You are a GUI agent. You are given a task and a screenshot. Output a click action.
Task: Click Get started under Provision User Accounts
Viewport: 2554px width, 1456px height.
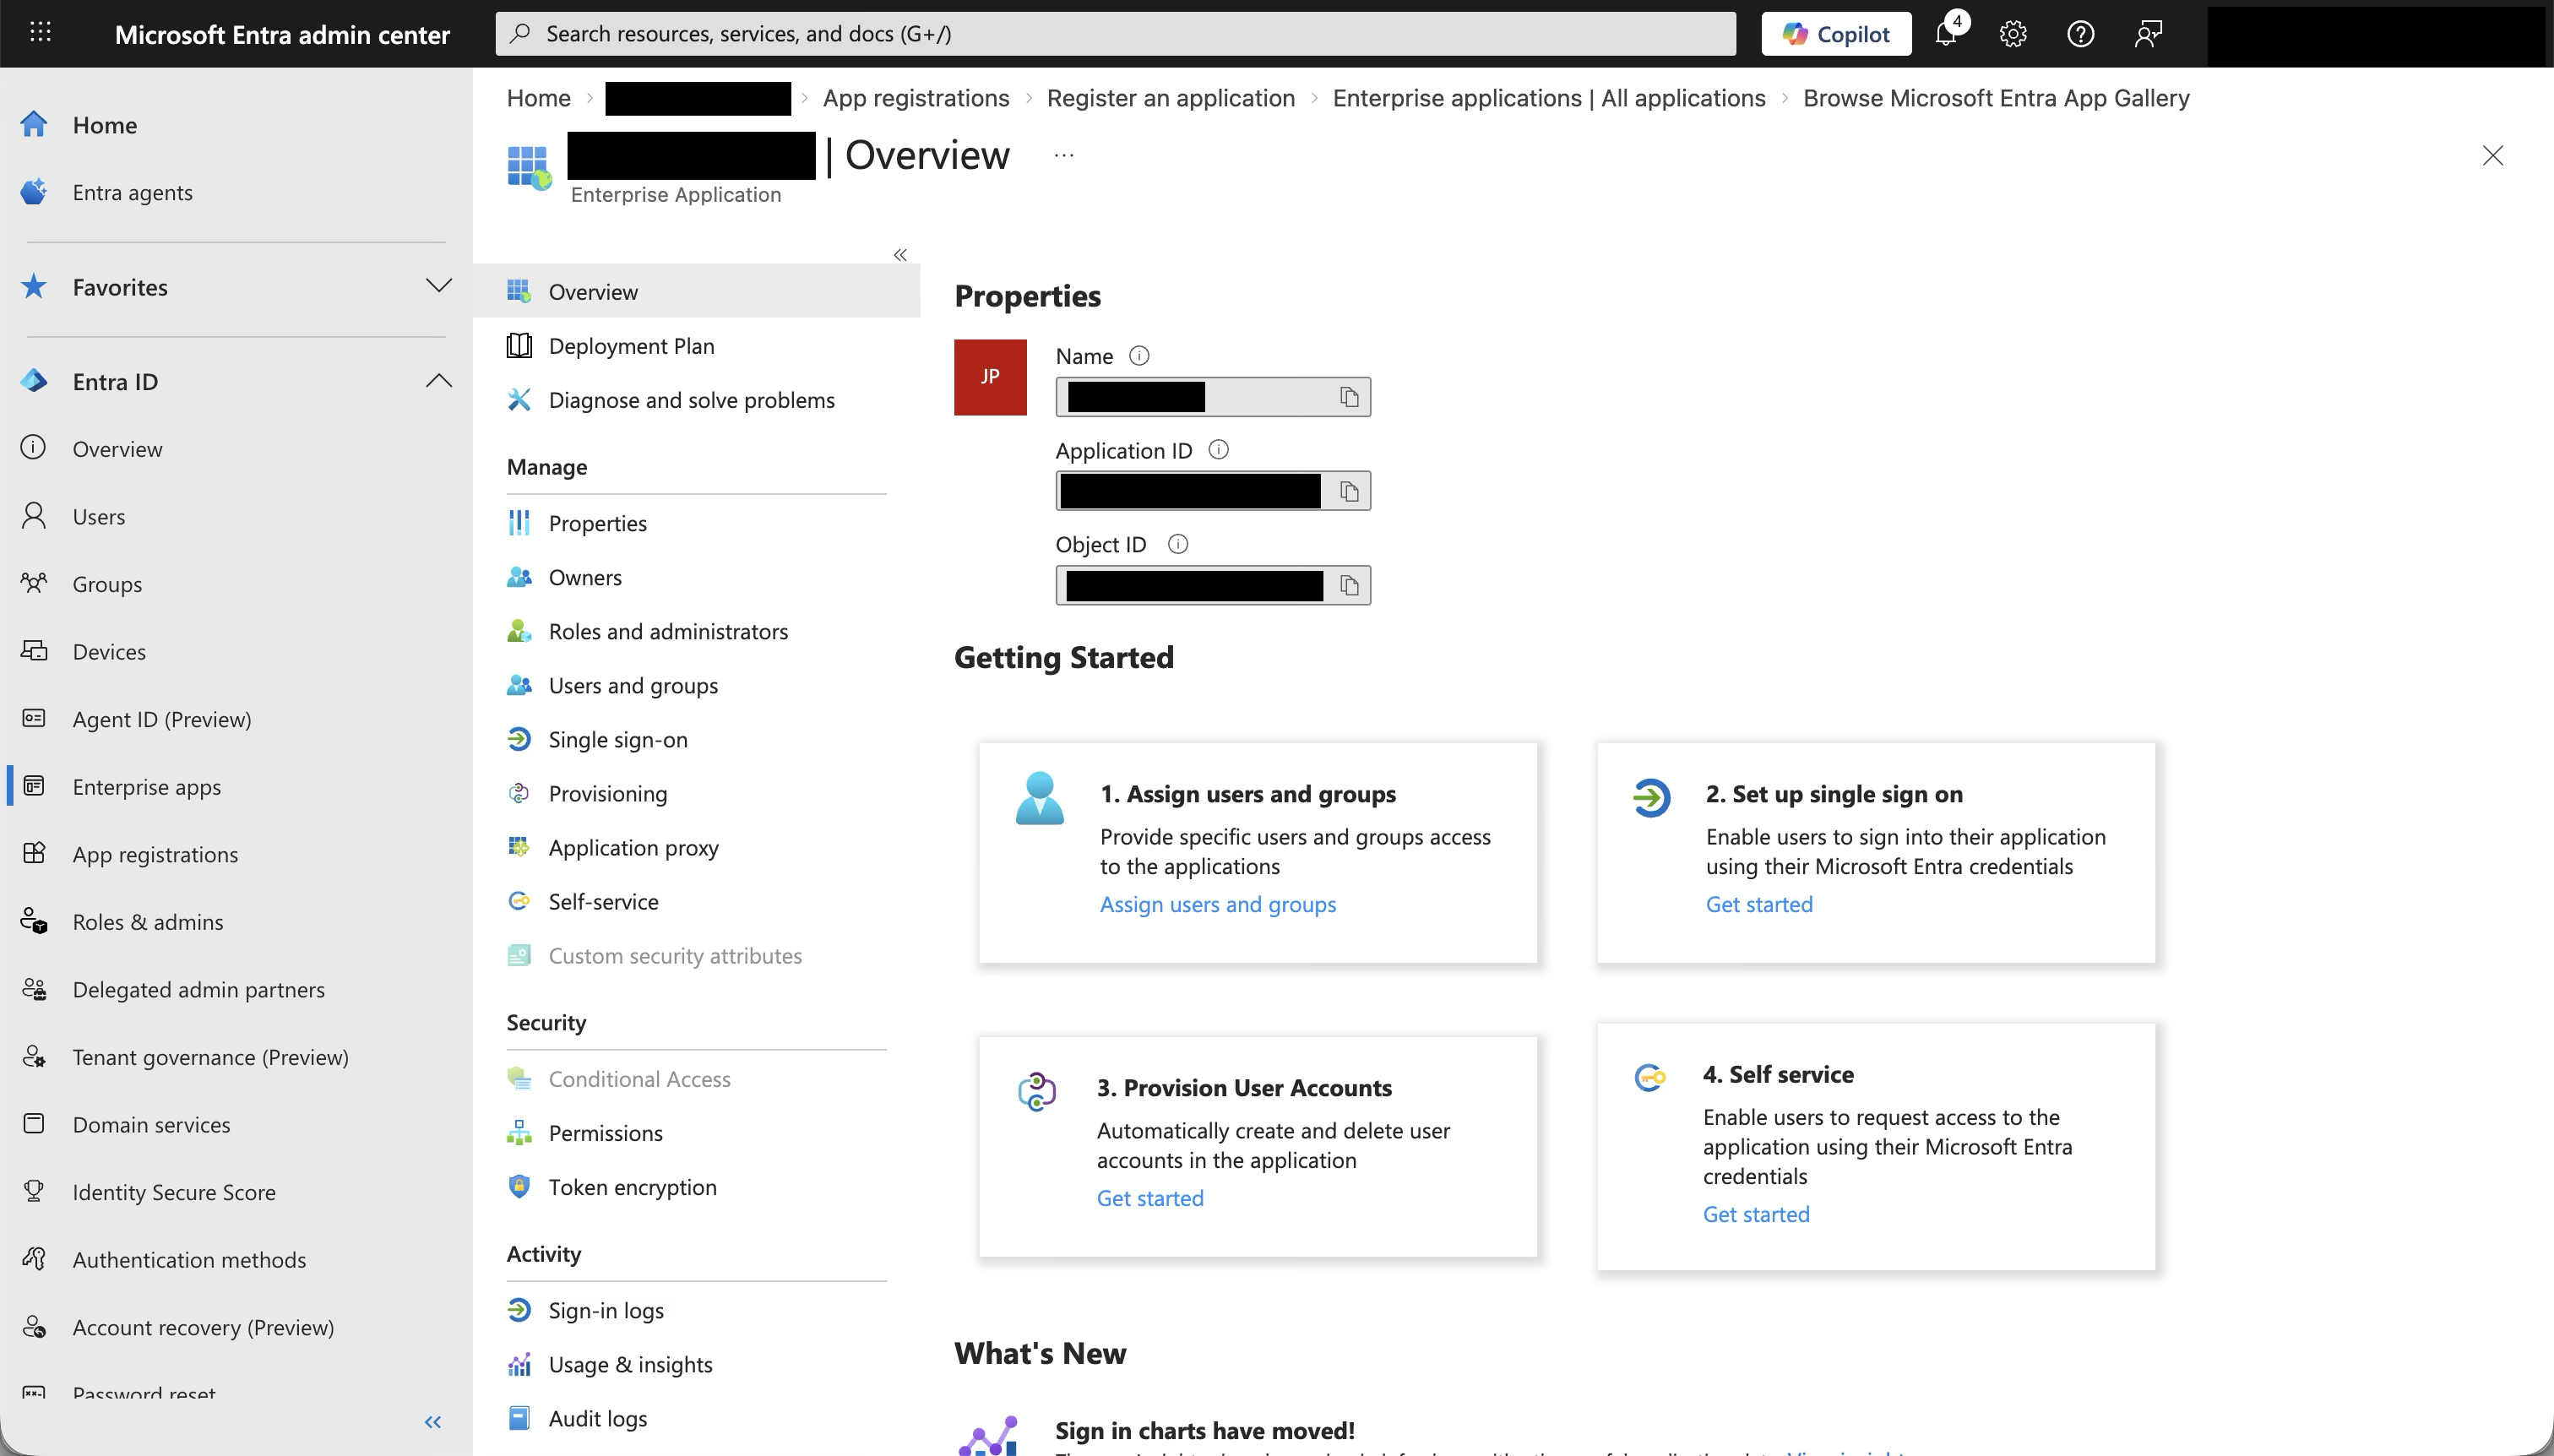1150,1198
